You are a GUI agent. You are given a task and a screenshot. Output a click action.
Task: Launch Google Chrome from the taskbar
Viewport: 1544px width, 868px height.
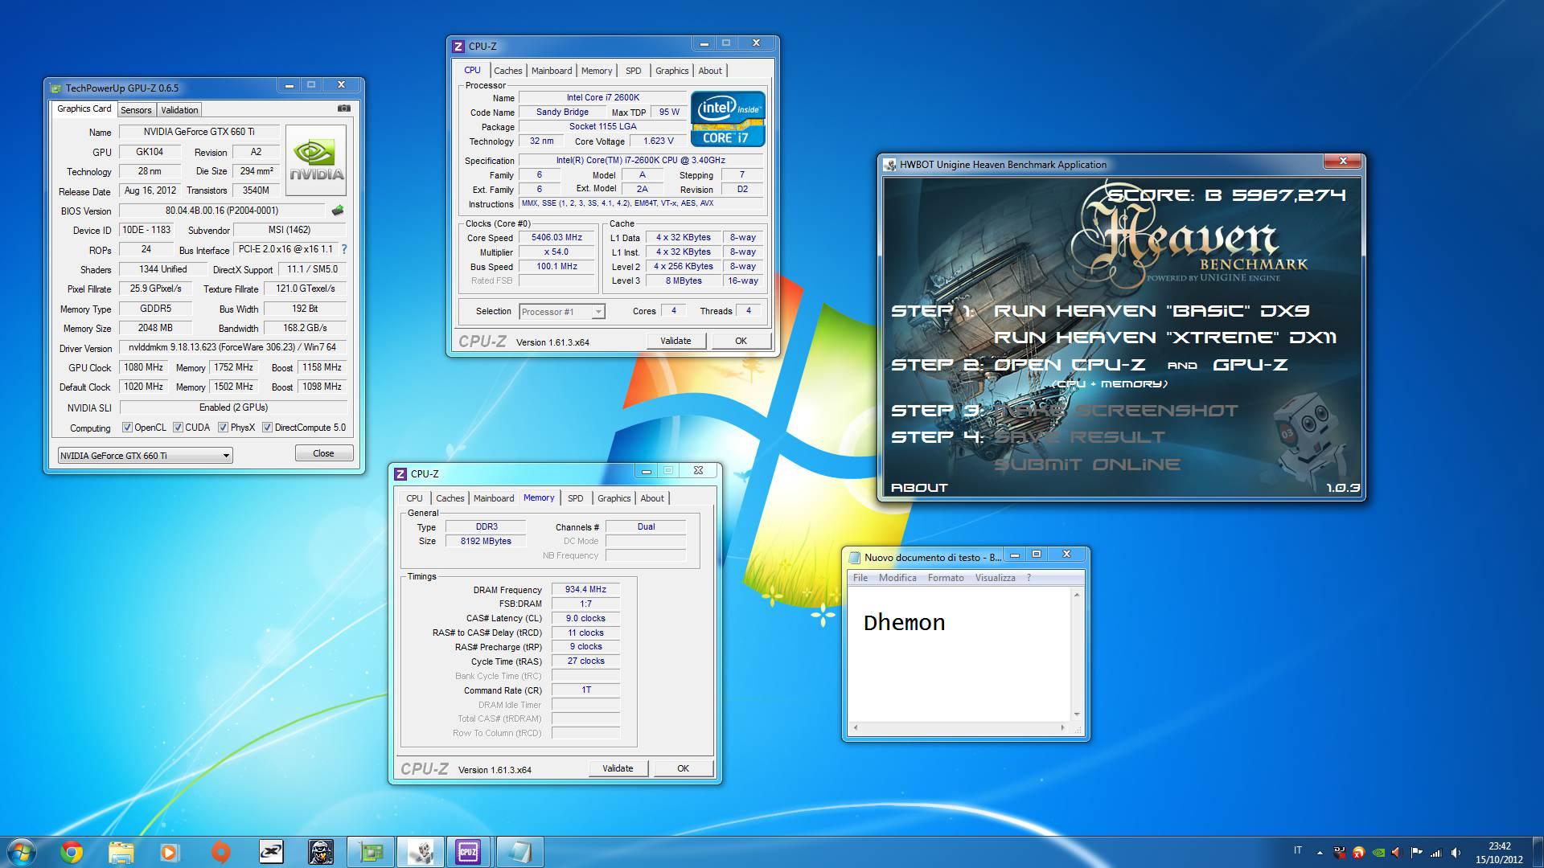pos(72,852)
